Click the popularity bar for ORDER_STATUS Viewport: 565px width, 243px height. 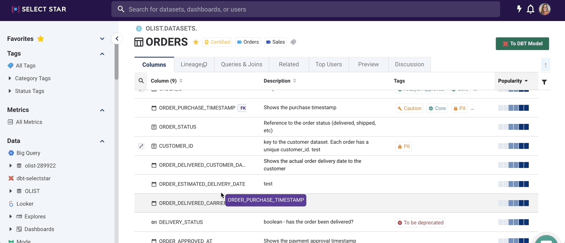(x=513, y=127)
